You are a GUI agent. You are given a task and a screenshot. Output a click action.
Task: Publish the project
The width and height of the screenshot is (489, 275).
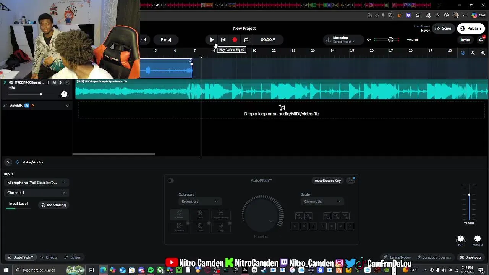point(471,28)
